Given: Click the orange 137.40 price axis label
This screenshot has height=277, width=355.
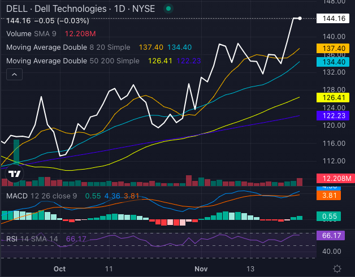Looking at the screenshot, I should tap(332, 48).
